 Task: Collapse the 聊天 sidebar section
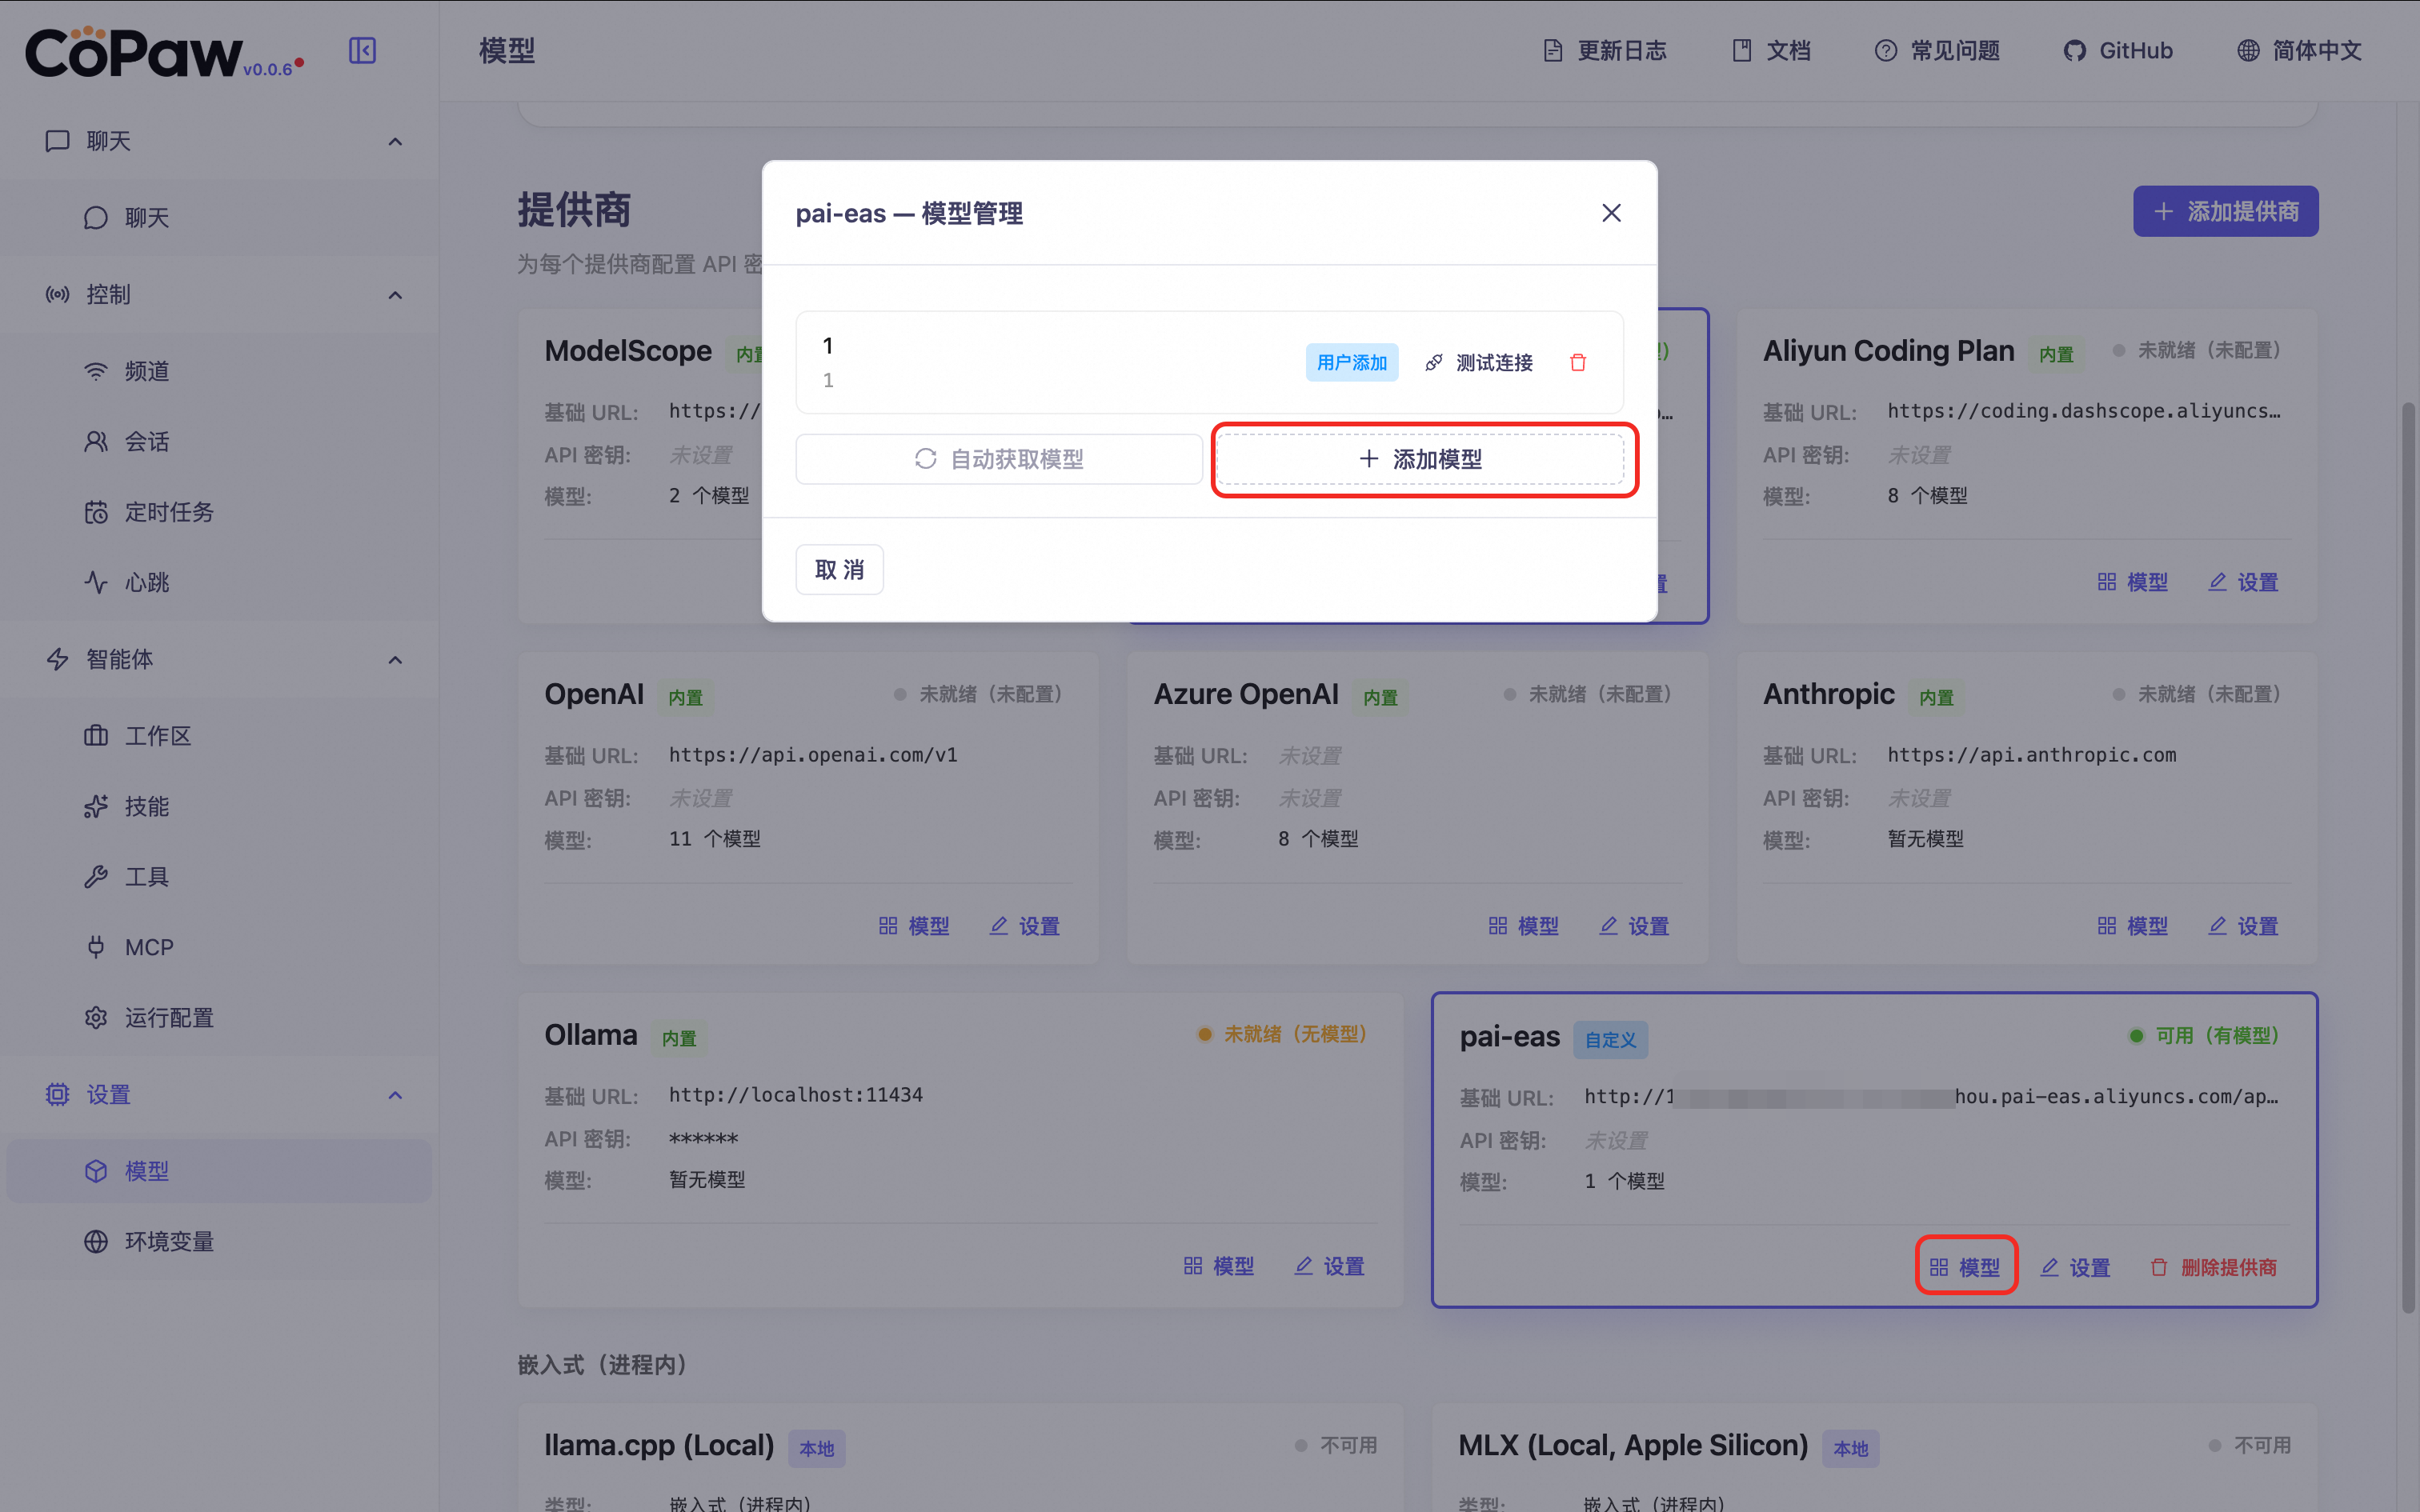[395, 141]
